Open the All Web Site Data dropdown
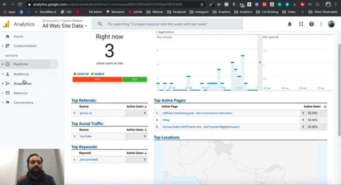Screen dimensions: 341x185 pos(64,26)
